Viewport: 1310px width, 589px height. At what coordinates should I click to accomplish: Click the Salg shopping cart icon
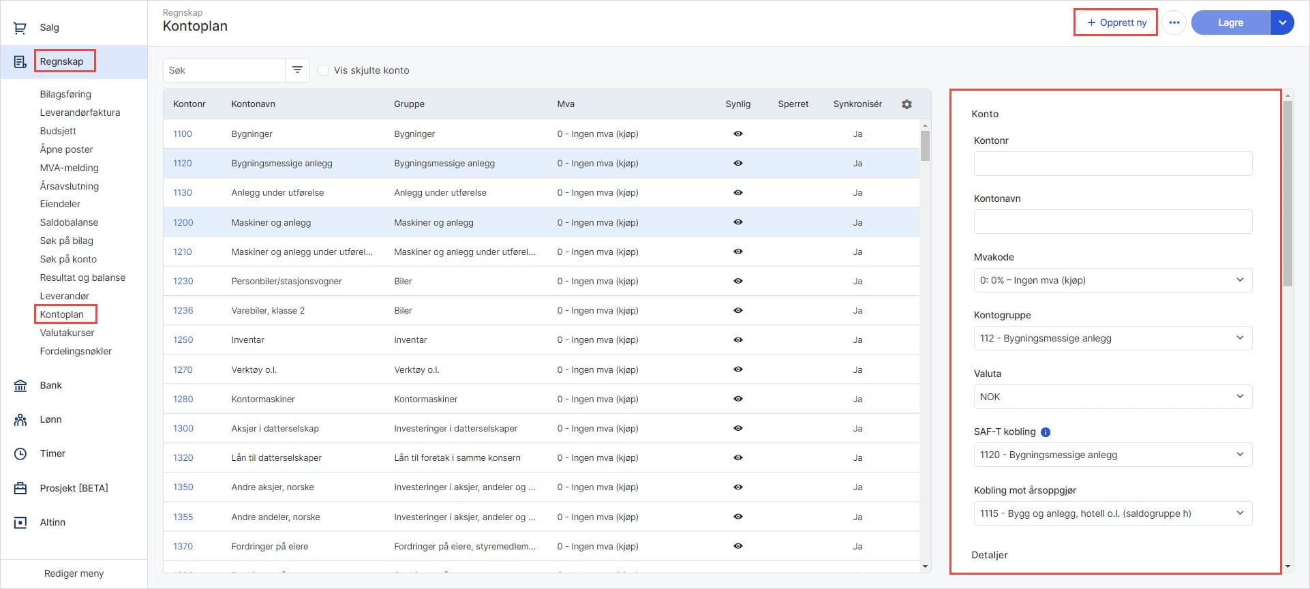(20, 28)
